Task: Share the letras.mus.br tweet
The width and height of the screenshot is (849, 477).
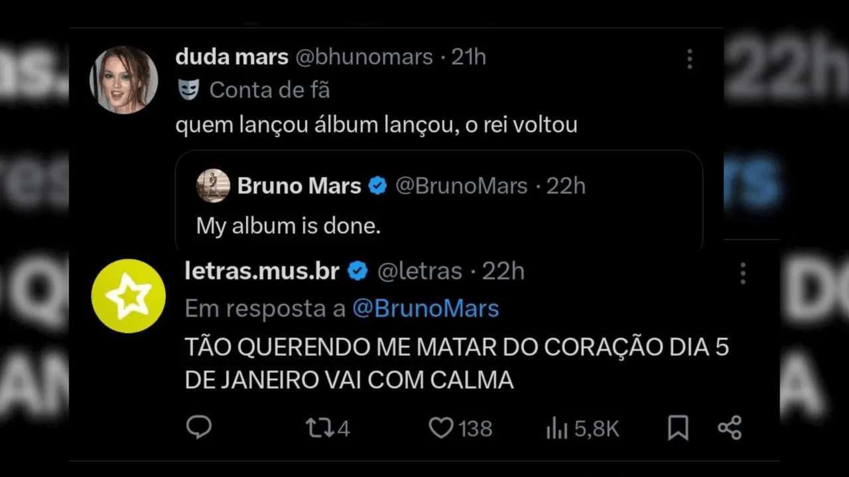Action: (x=730, y=427)
